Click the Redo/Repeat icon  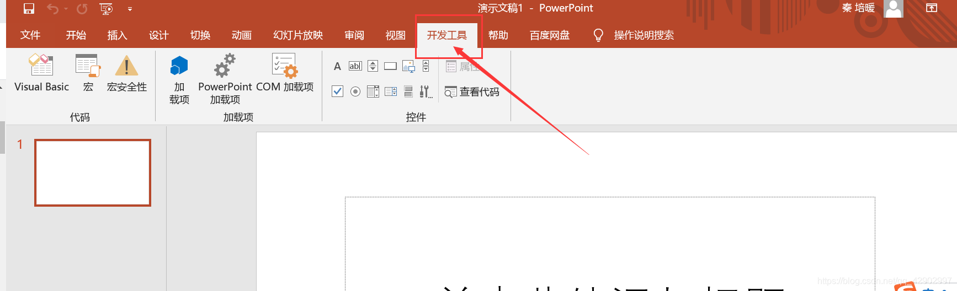(x=82, y=9)
